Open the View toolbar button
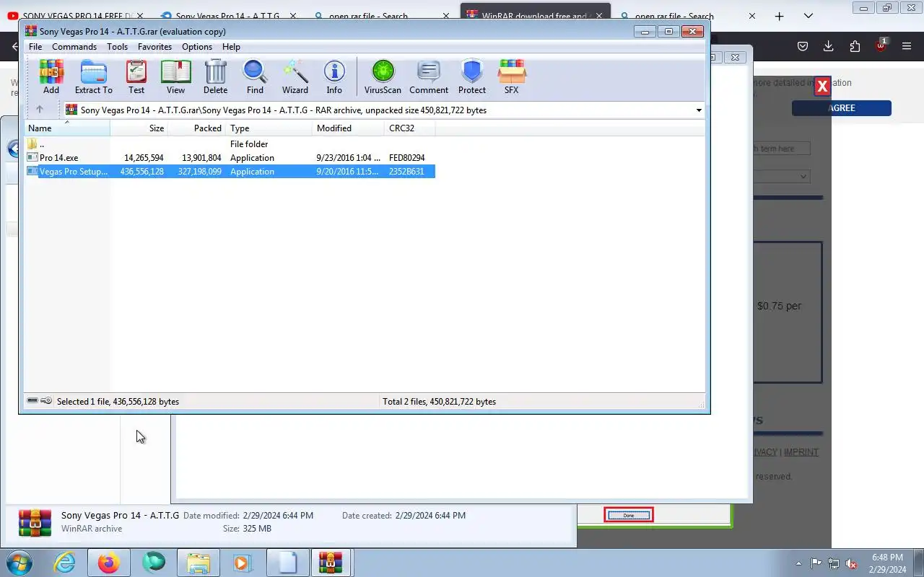 (x=175, y=77)
